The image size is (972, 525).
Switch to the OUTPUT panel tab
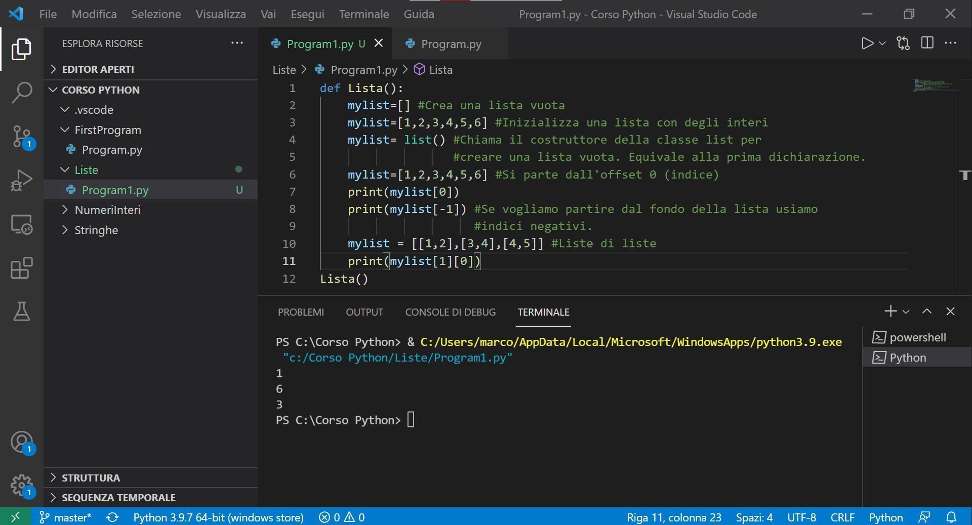(364, 312)
